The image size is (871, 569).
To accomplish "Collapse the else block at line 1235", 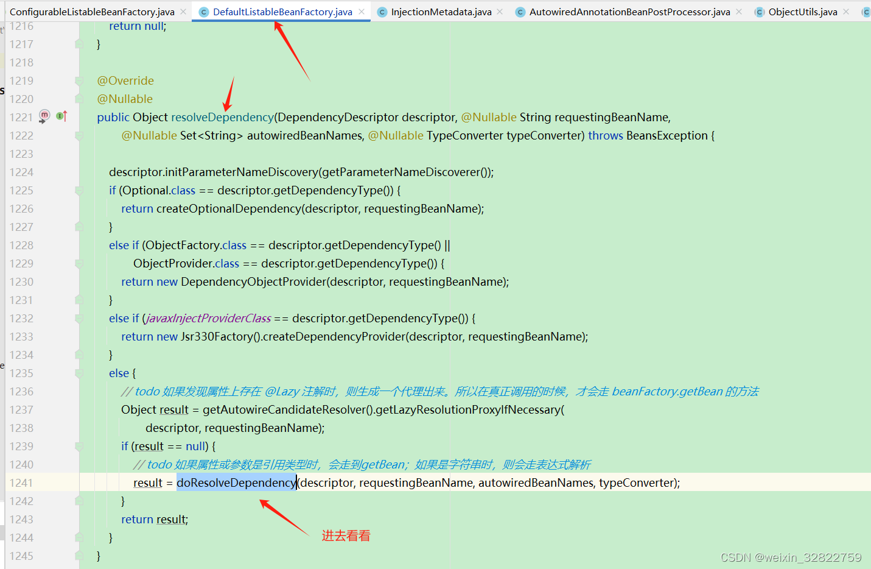I will tap(79, 373).
